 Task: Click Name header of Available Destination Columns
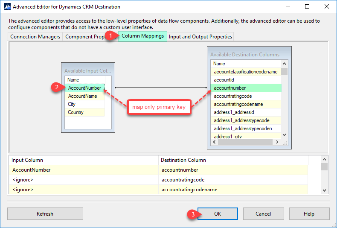pos(246,64)
